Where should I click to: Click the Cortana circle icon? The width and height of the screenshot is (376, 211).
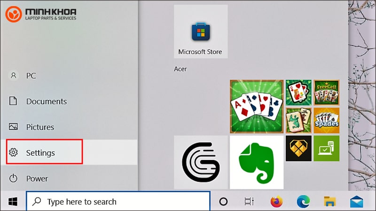click(x=223, y=202)
